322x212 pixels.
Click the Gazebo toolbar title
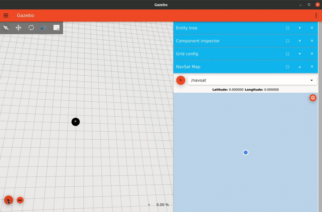pos(25,16)
